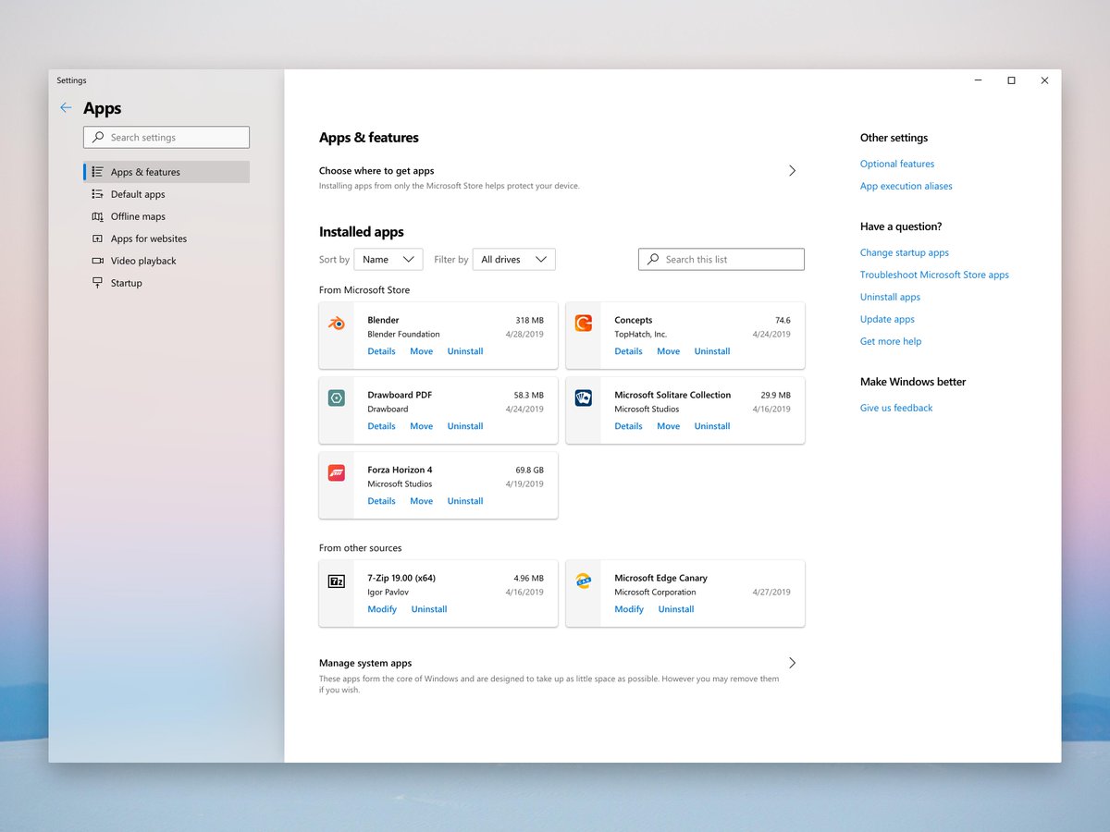1110x832 pixels.
Task: Click Modify for Microsoft Edge Canary
Action: point(629,609)
